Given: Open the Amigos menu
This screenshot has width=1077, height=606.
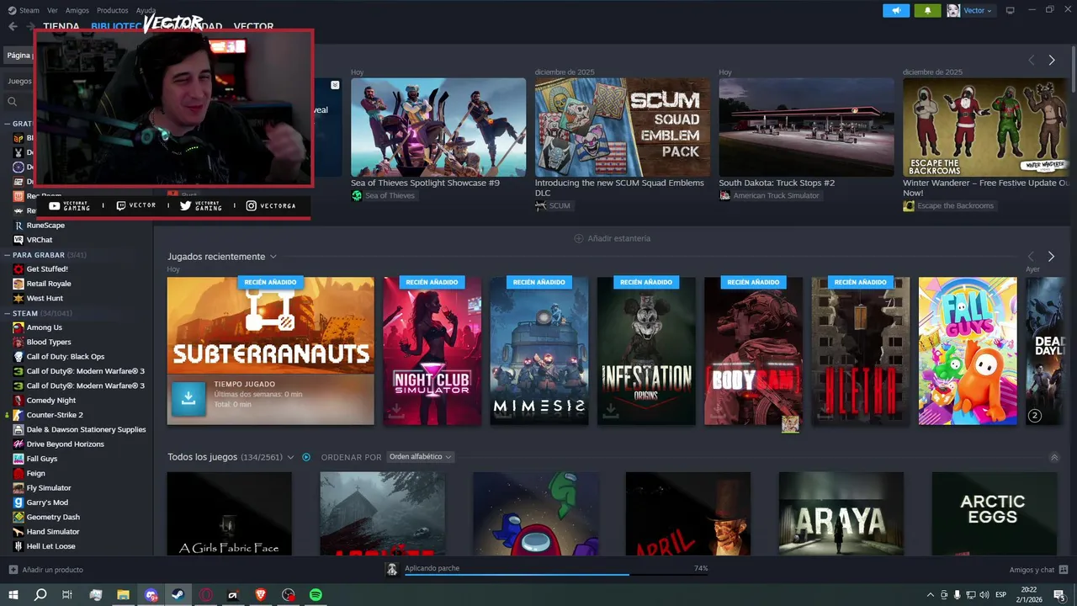Looking at the screenshot, I should tap(77, 10).
